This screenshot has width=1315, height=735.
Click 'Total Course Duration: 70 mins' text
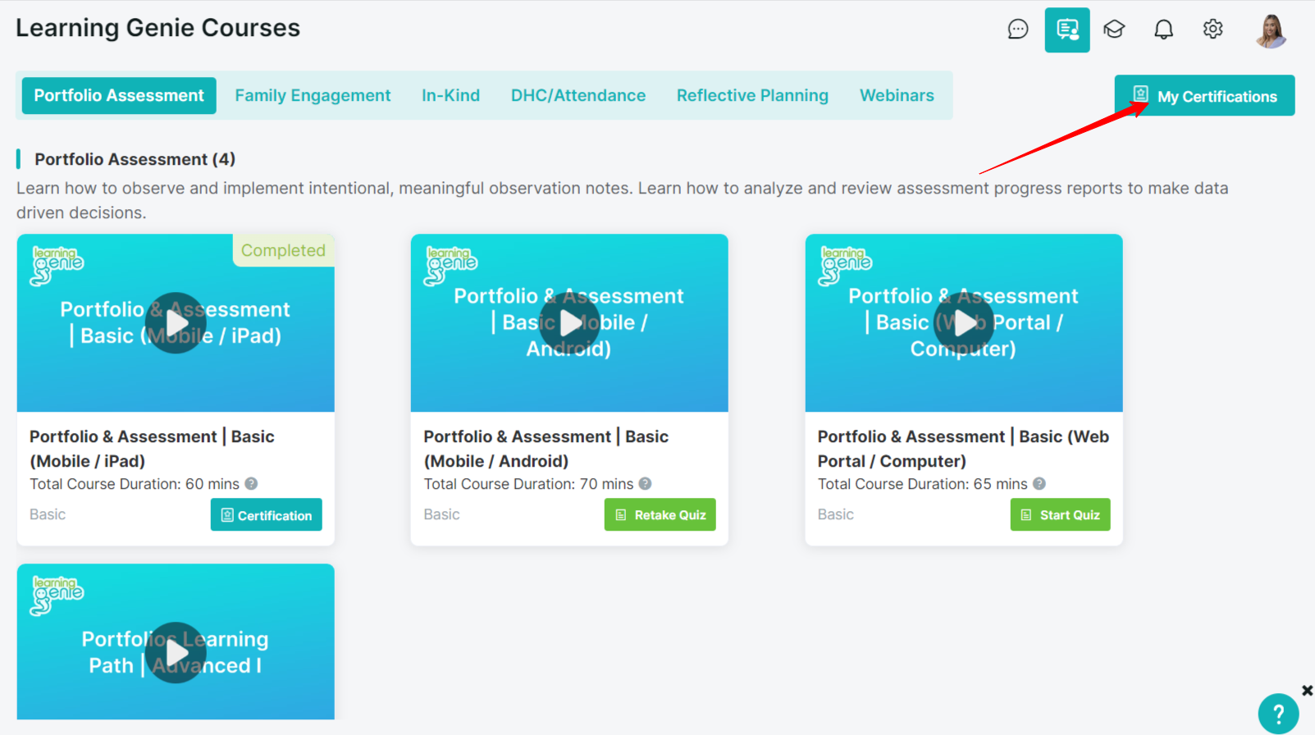click(x=528, y=484)
